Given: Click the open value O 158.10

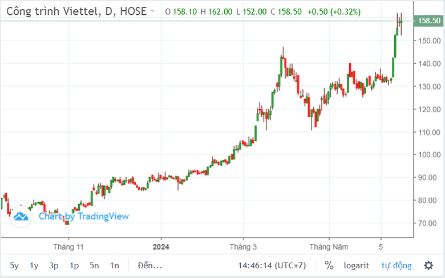Looking at the screenshot, I should [x=181, y=11].
